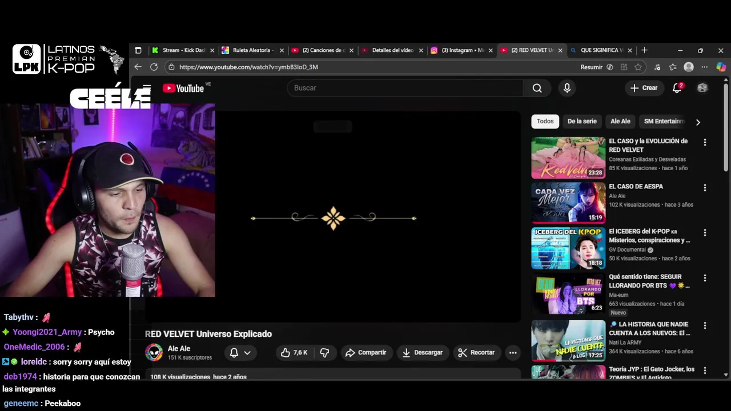This screenshot has width=731, height=411.
Task: Show more filter chips with right arrow
Action: click(x=698, y=122)
